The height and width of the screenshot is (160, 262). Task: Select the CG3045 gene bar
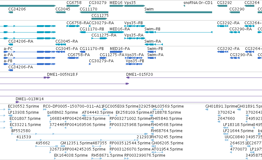pyautogui.click(x=60, y=12)
